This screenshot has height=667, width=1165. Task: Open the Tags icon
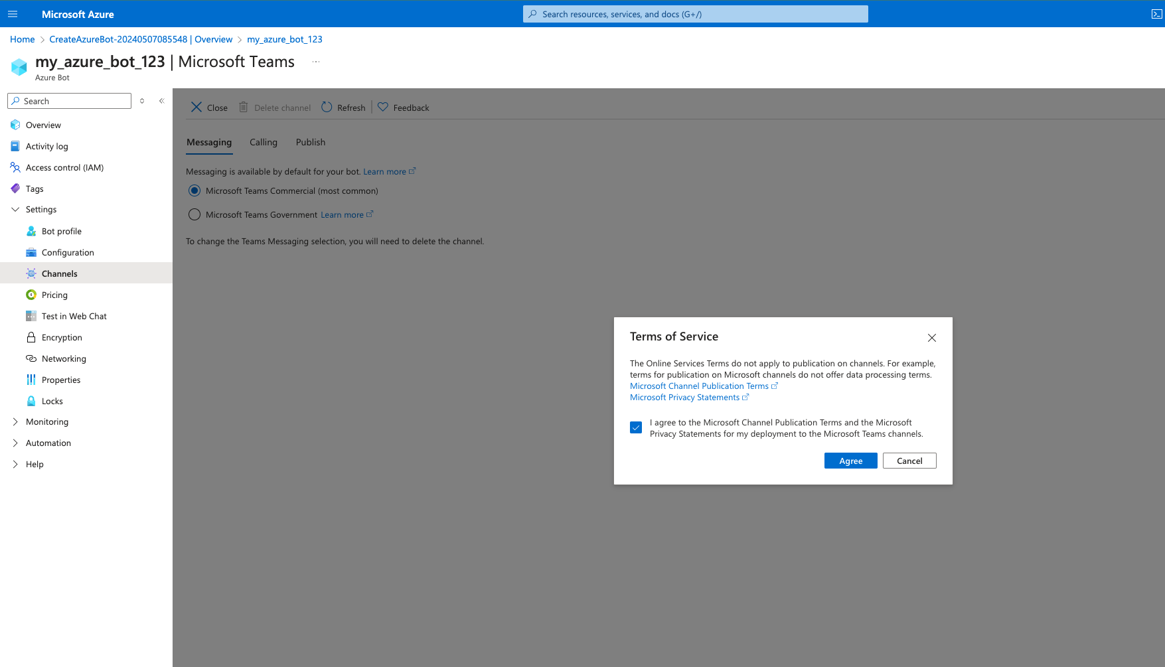click(x=15, y=188)
